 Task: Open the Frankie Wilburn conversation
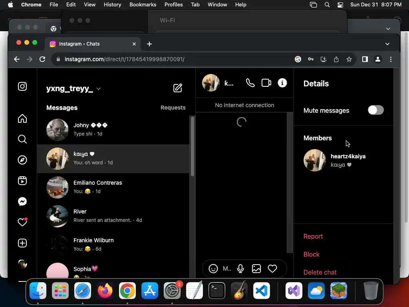(x=113, y=245)
